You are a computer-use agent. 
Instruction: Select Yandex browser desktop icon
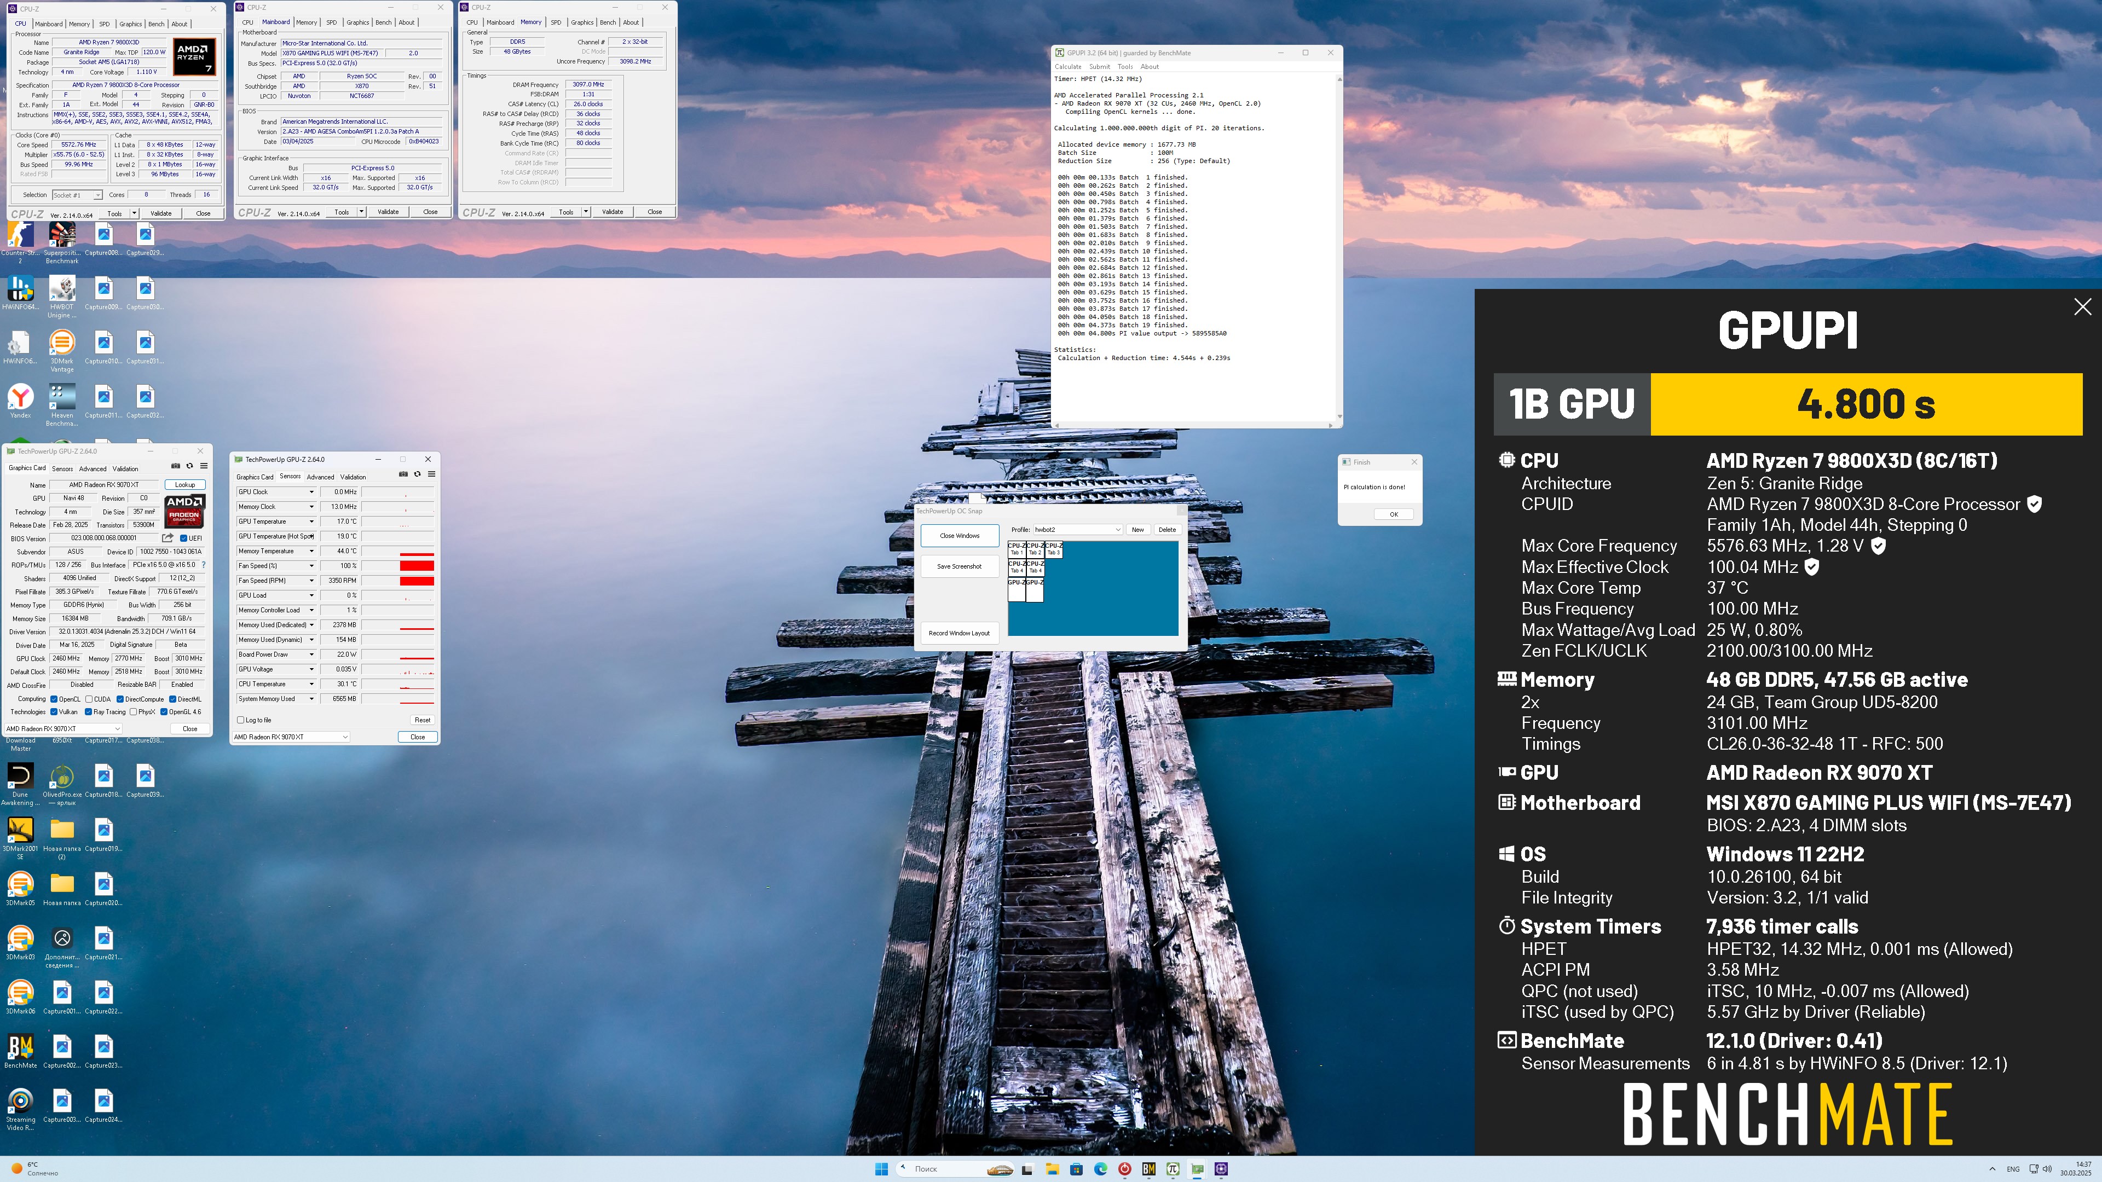pyautogui.click(x=20, y=401)
